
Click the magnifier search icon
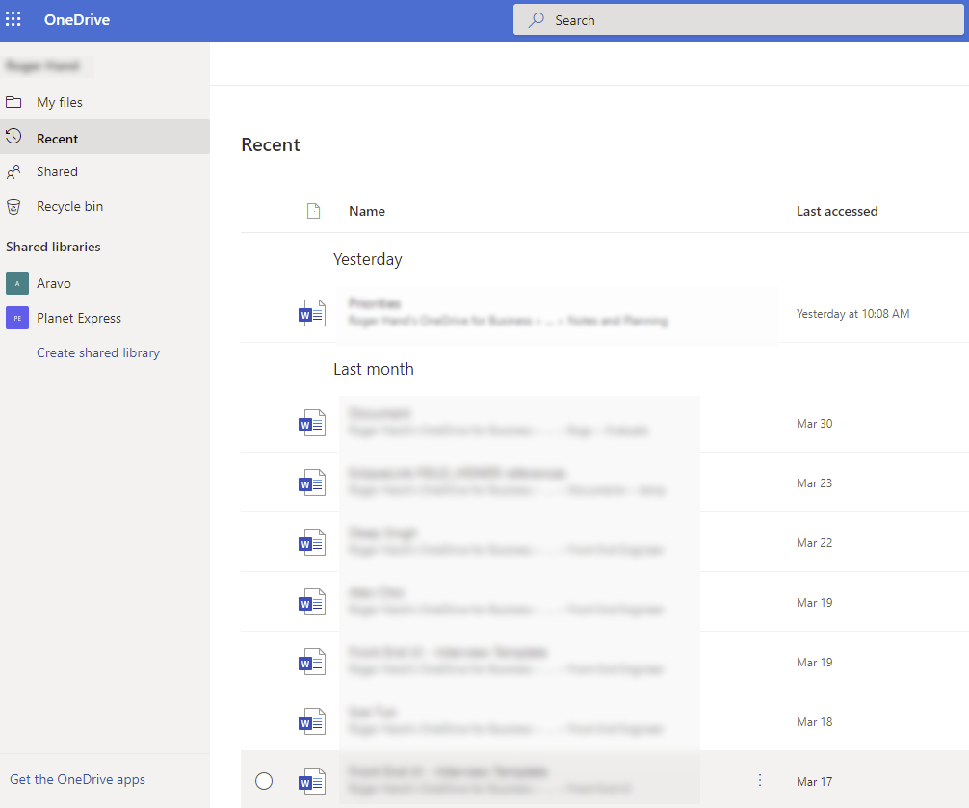536,20
